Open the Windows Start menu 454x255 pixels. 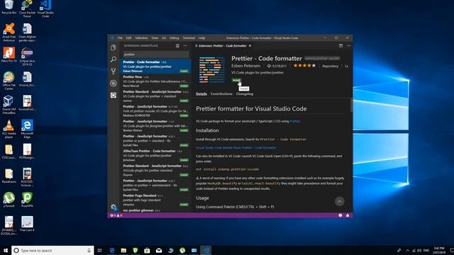(6, 250)
